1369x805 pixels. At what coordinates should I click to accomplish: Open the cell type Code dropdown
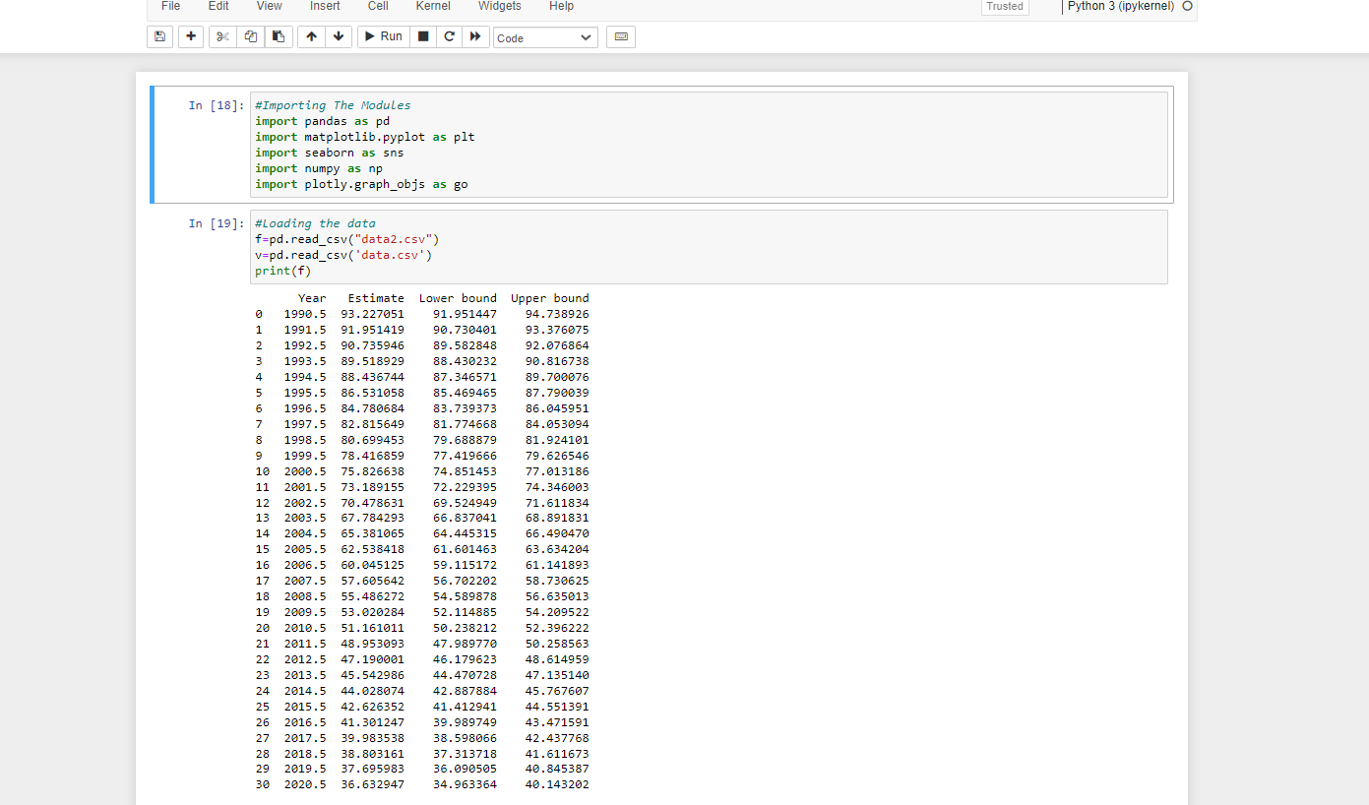point(545,37)
